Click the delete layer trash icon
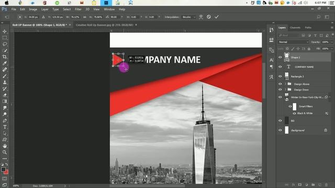This screenshot has height=188, width=335. (326, 184)
